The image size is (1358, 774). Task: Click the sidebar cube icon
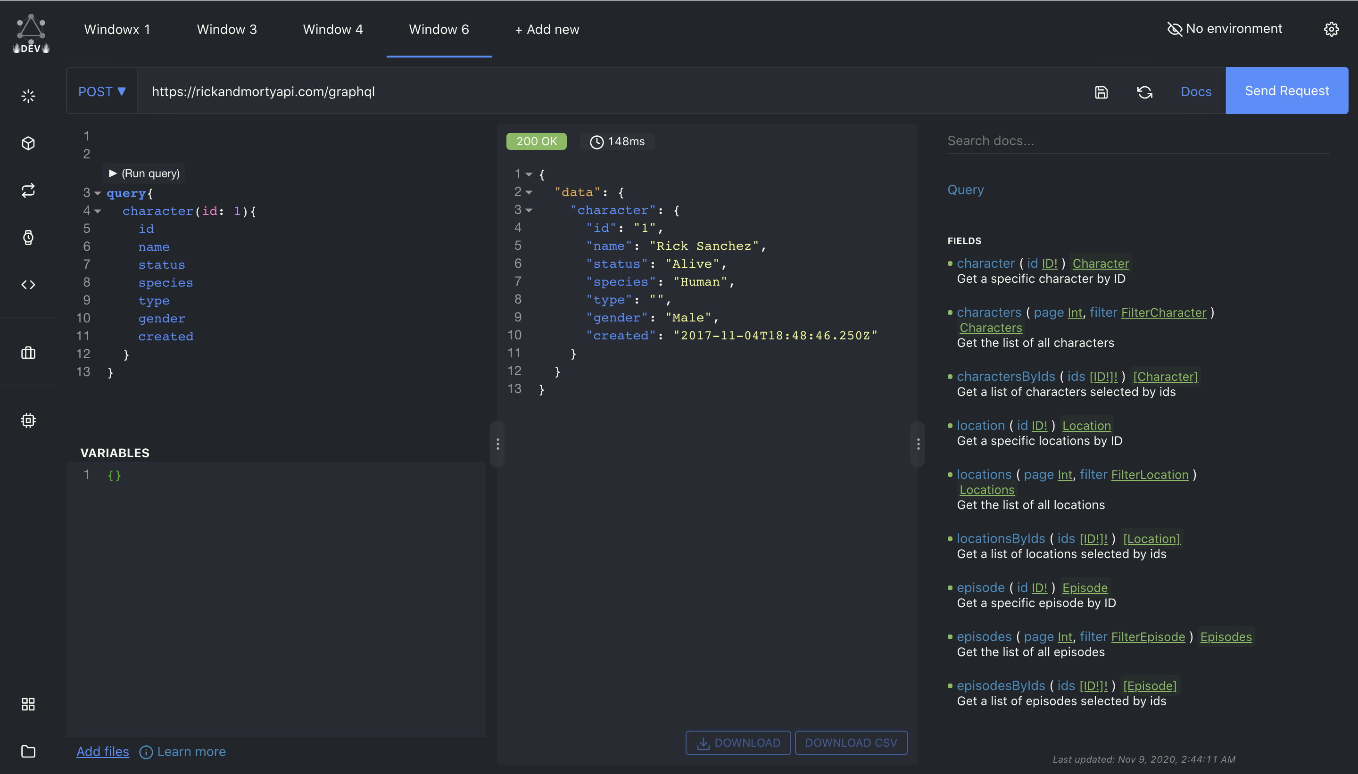tap(28, 143)
